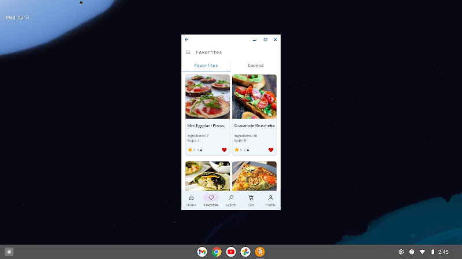Click the Wed, Apr 3 date label

17,18
